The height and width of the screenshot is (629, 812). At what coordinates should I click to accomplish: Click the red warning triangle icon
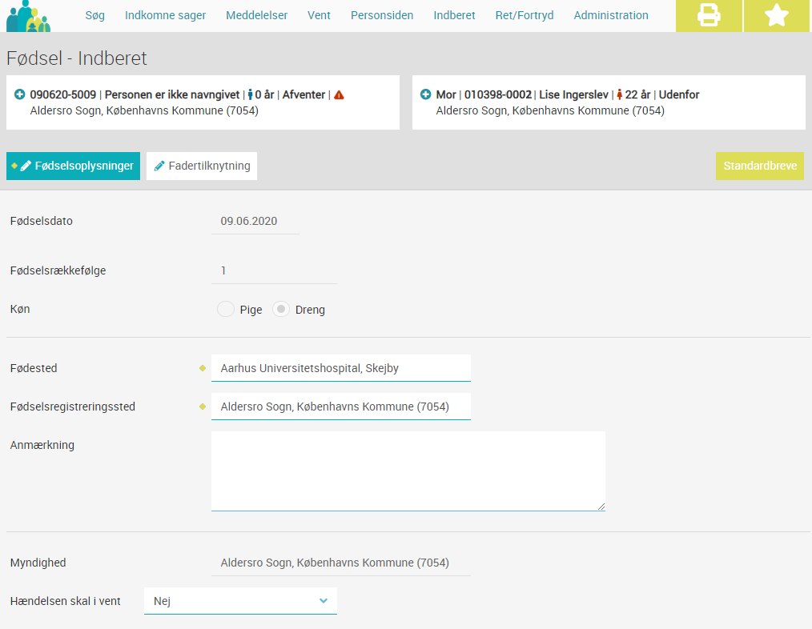(x=340, y=94)
